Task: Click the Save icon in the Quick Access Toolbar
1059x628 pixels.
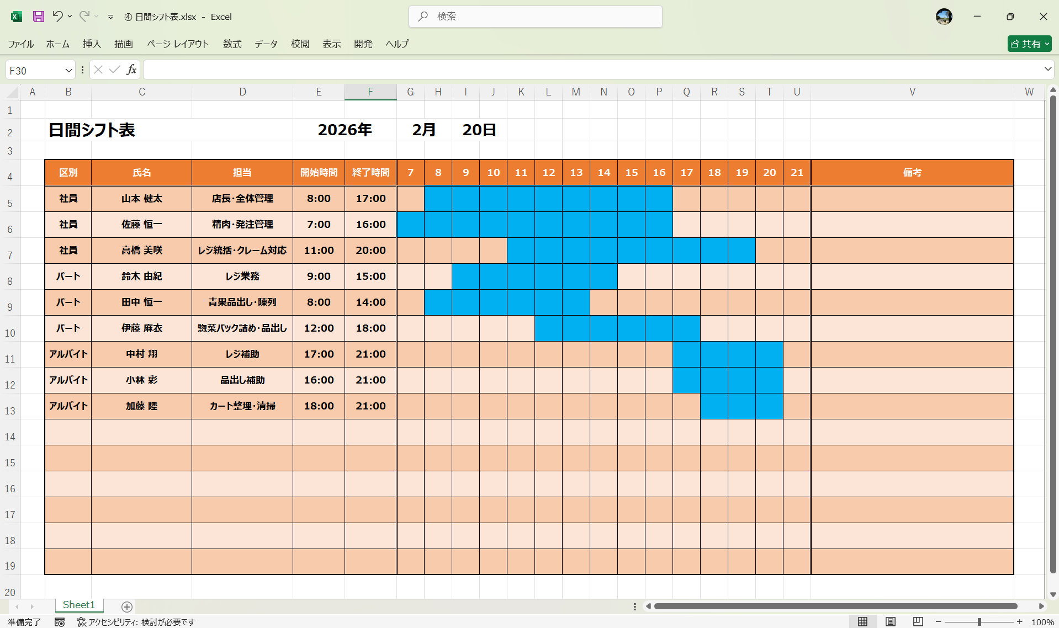Action: coord(39,17)
